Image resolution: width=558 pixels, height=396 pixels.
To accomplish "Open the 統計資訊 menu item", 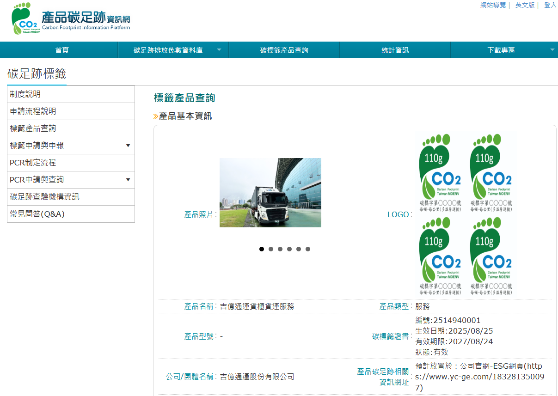I will (395, 50).
